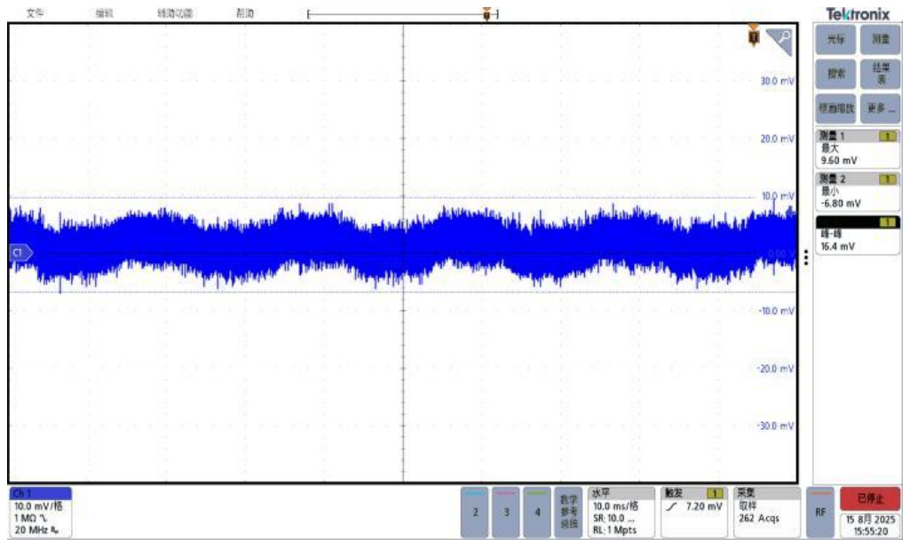Select the 峰-峰 16.4 mV measurement badge

click(858, 235)
